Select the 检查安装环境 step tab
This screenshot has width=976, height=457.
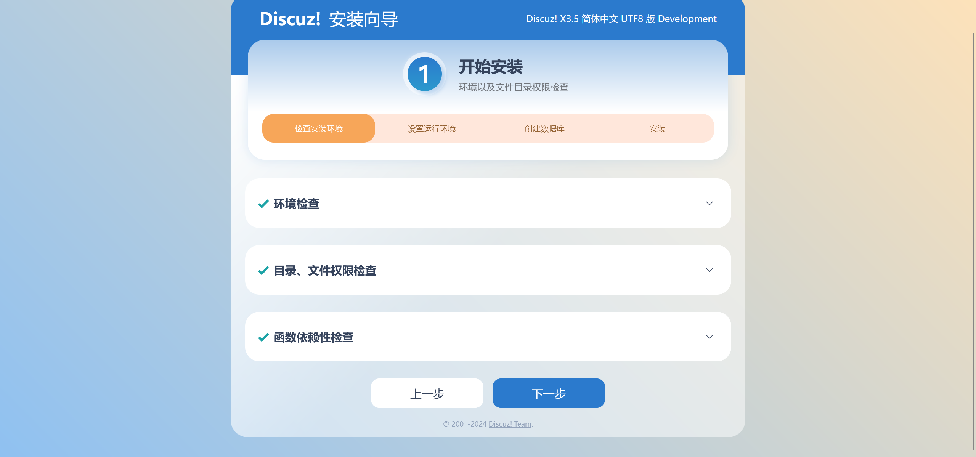[319, 128]
